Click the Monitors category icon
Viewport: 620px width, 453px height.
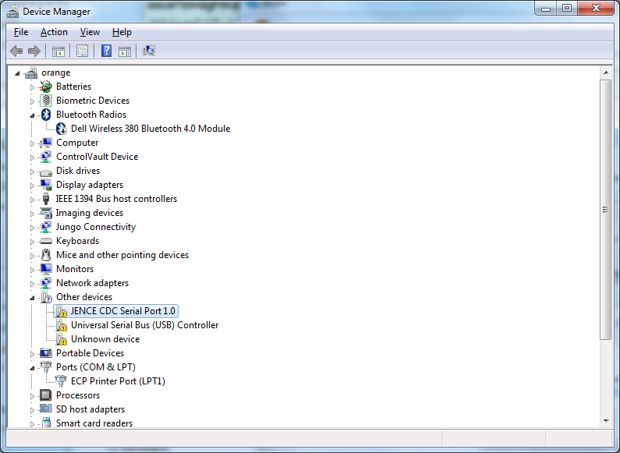point(46,269)
